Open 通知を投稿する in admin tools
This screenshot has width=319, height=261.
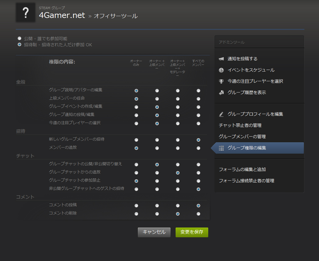242,59
